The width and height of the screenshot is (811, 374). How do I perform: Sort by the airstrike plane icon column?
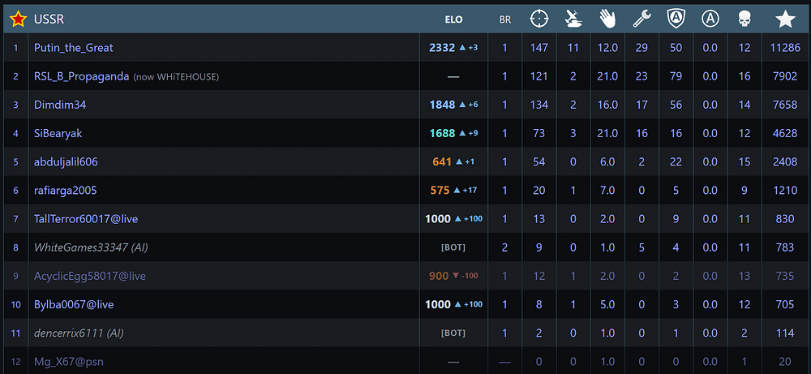point(573,19)
